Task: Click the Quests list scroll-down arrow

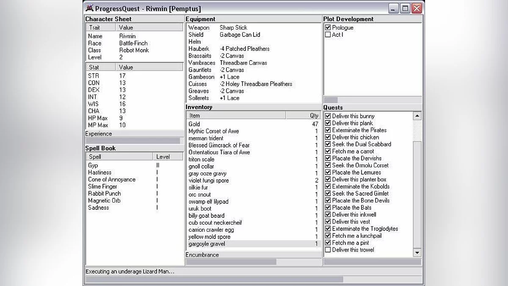Action: coord(417,253)
